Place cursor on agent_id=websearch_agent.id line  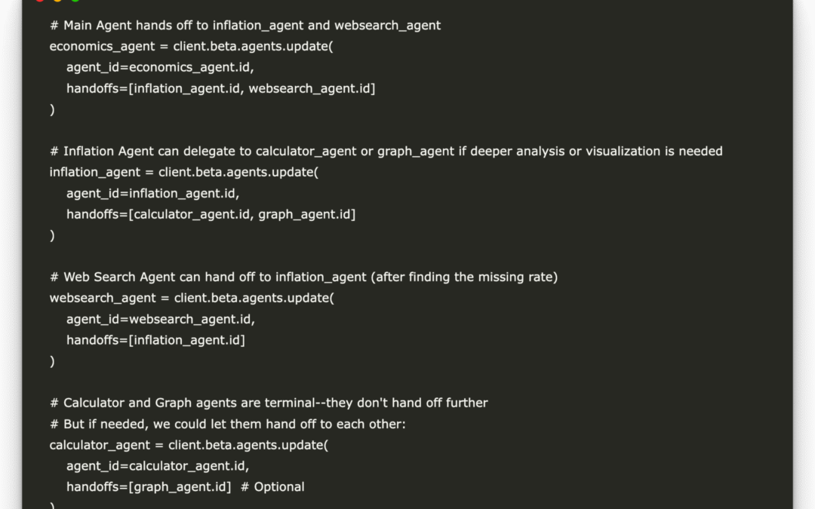161,319
